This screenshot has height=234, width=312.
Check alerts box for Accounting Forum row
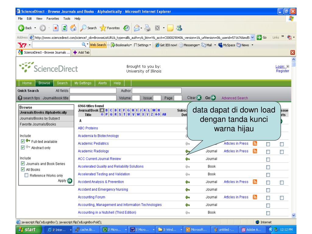(282, 198)
